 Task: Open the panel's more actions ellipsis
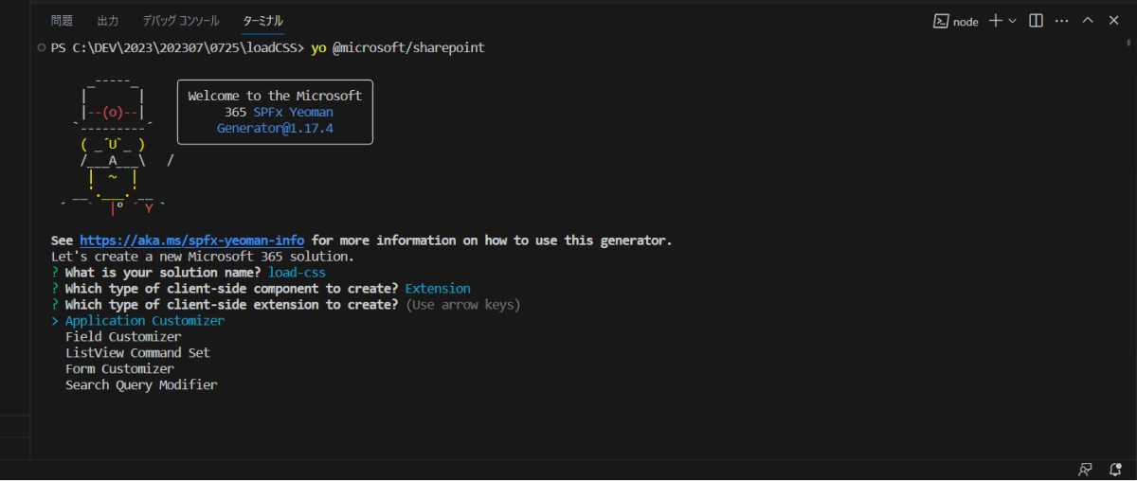tap(1061, 21)
